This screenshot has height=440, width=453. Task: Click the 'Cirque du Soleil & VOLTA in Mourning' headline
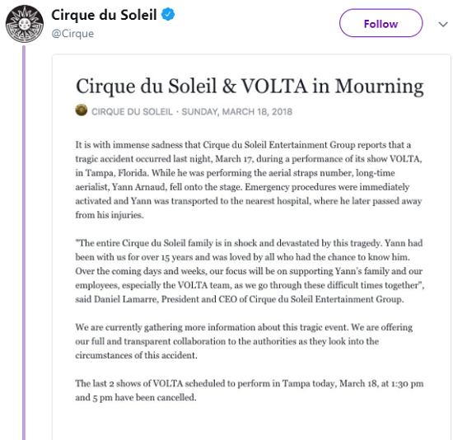click(250, 87)
